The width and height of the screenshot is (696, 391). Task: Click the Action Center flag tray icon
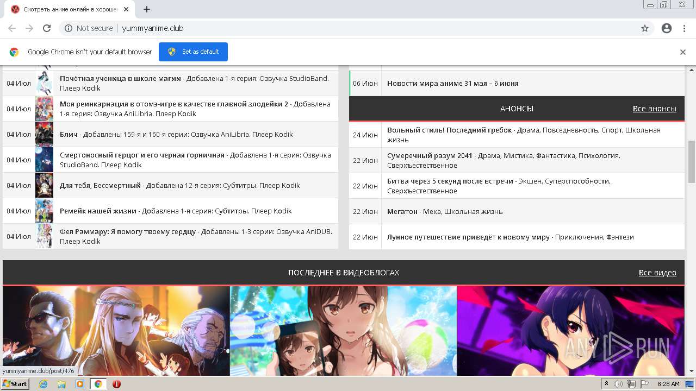(644, 384)
